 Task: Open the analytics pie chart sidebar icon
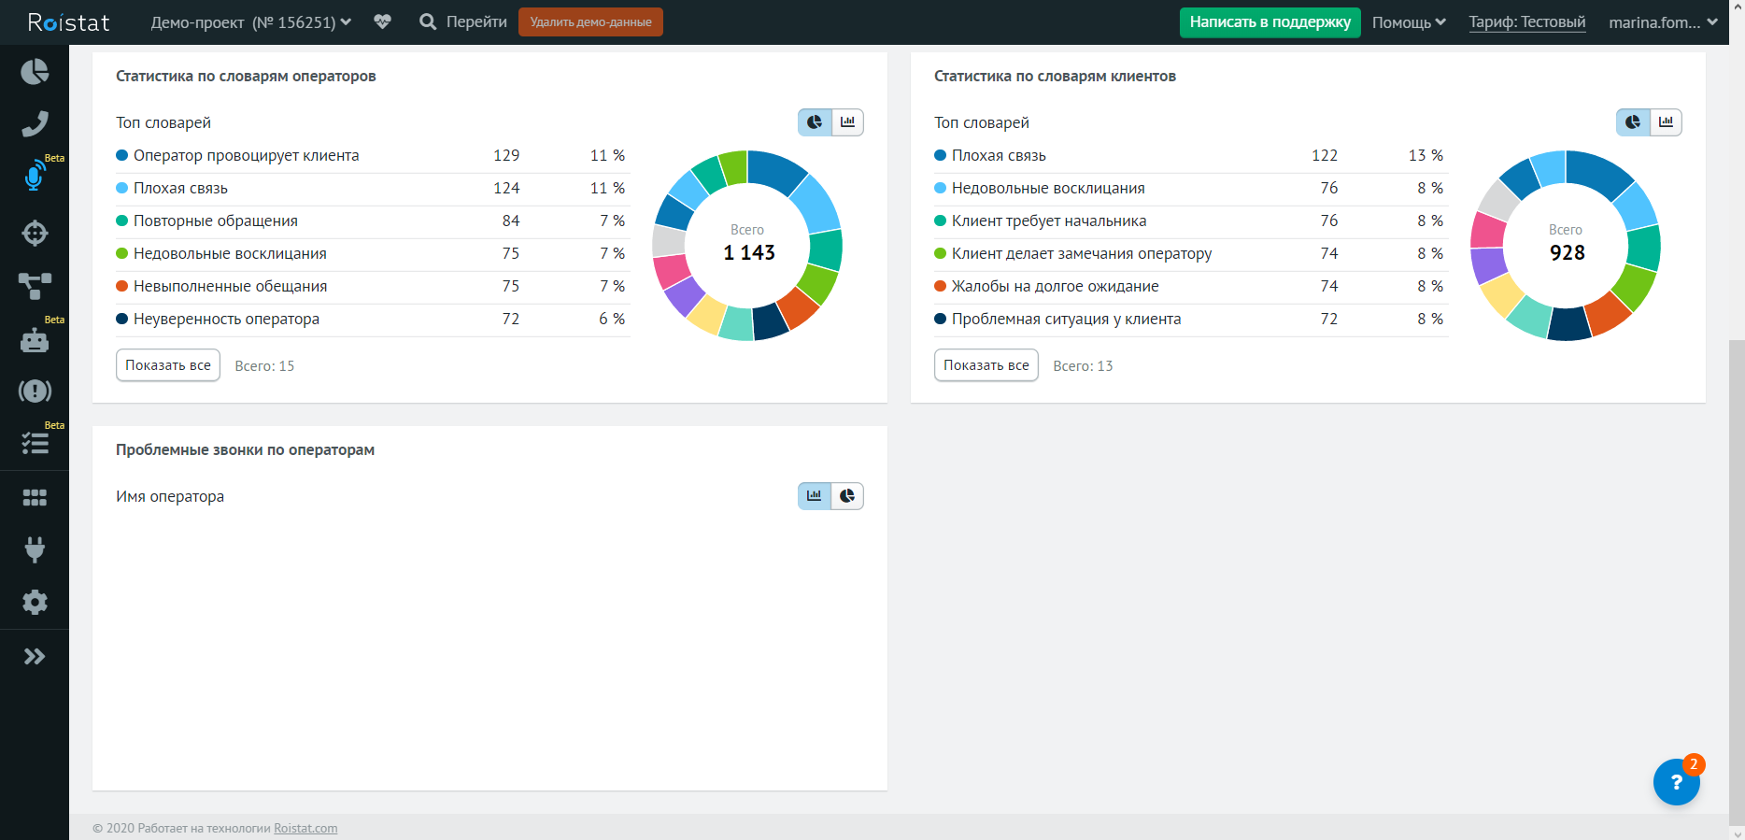click(x=35, y=72)
